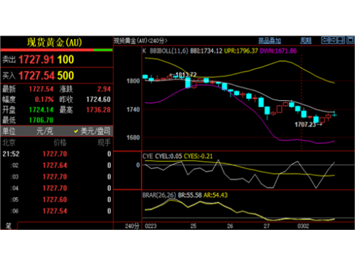The image size is (355, 266).
Task: Click the CYE indicator label
Action: (148, 156)
